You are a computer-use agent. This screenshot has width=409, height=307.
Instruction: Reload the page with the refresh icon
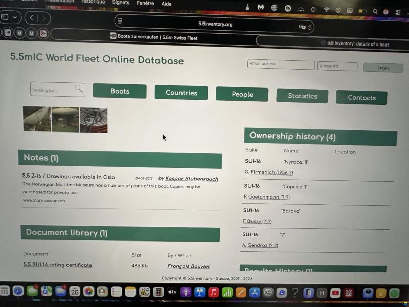tap(310, 27)
